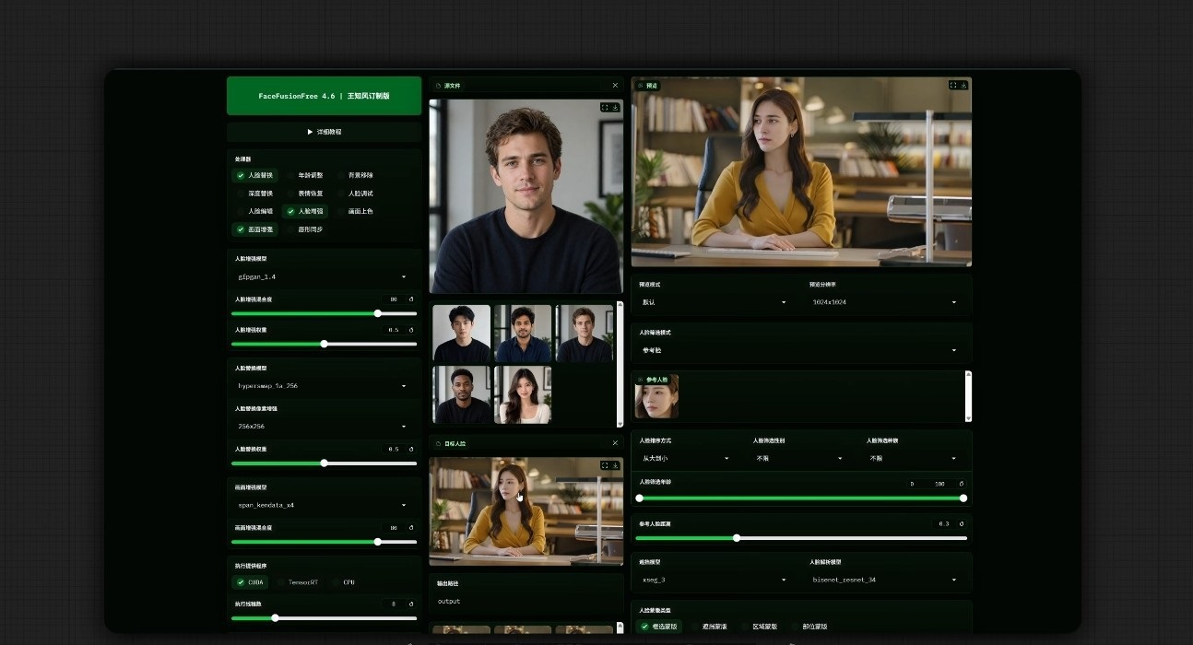
Task: Open the xseg_3 occluder model dropdown
Action: (x=715, y=580)
